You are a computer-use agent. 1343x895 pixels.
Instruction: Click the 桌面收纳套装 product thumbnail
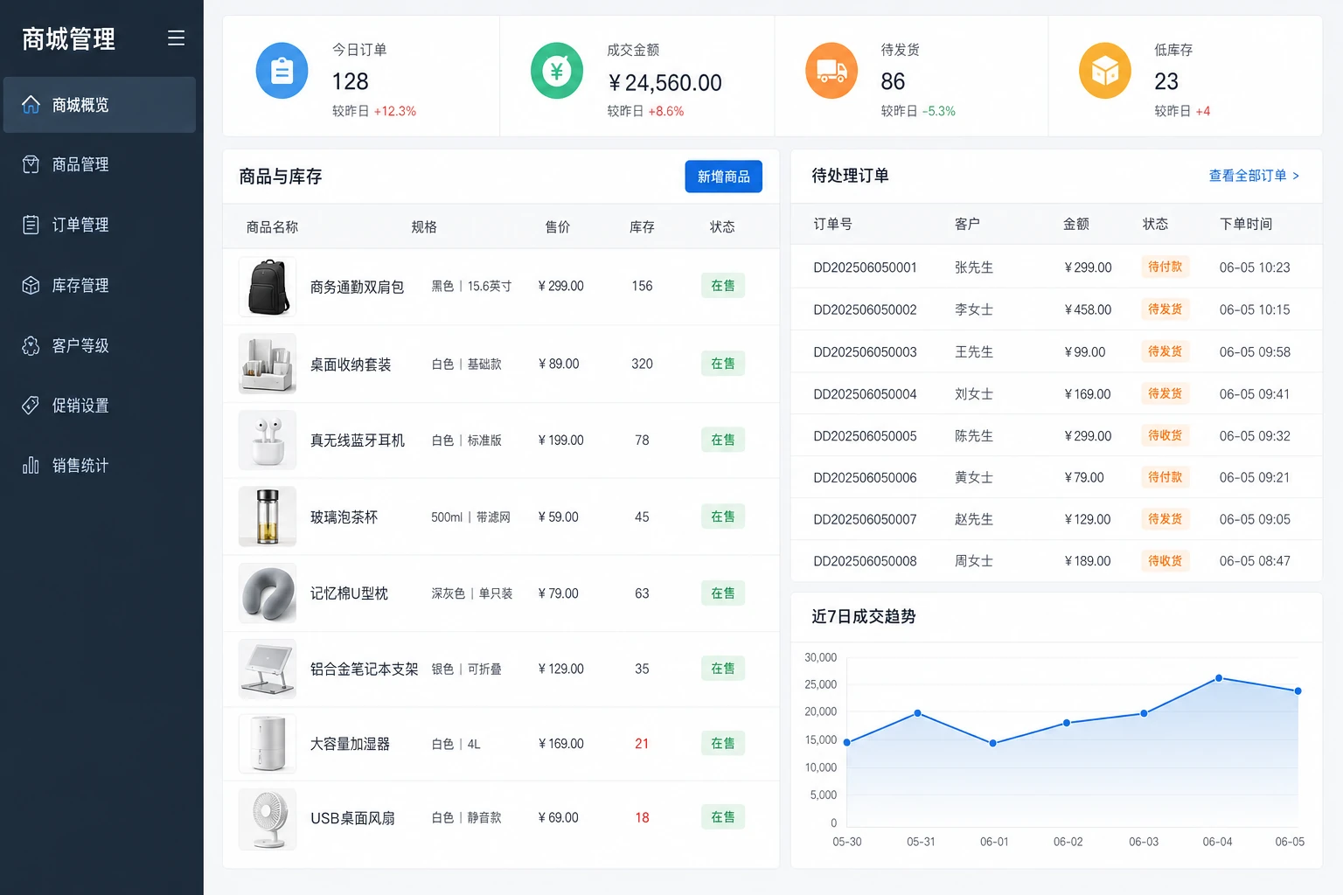coord(268,364)
